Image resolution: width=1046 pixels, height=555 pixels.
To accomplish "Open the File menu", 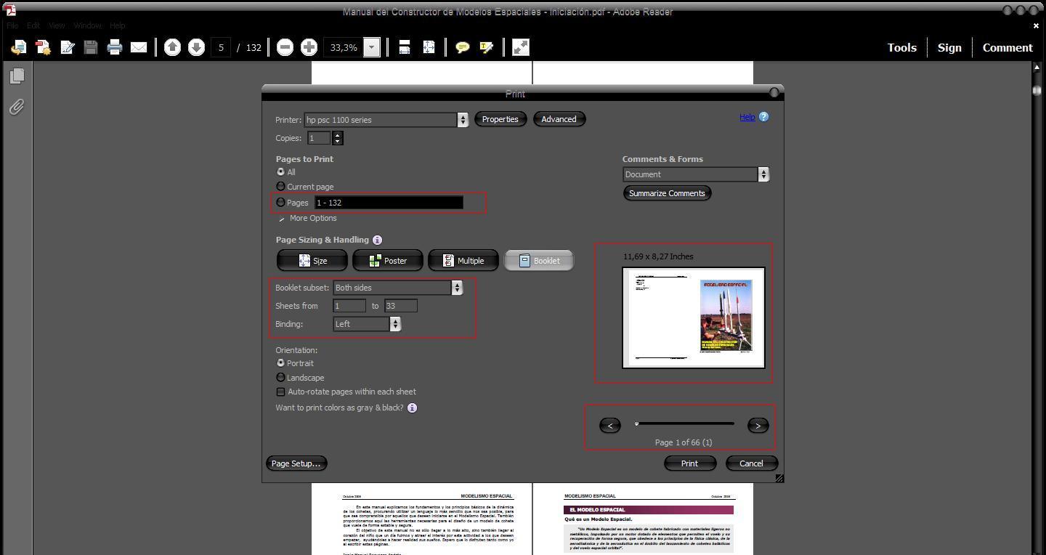I will pyautogui.click(x=12, y=25).
